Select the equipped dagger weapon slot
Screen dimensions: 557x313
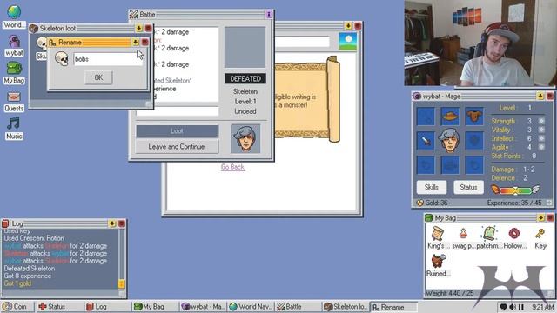(x=426, y=141)
